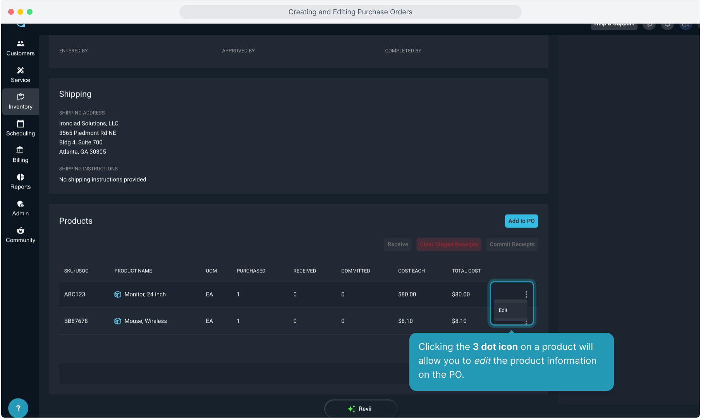Open the Reports pie chart icon

tap(20, 182)
